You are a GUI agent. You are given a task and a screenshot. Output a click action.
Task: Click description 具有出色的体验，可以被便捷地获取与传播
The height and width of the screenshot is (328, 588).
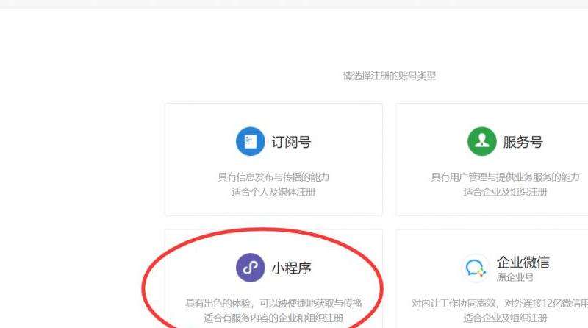coord(273,303)
